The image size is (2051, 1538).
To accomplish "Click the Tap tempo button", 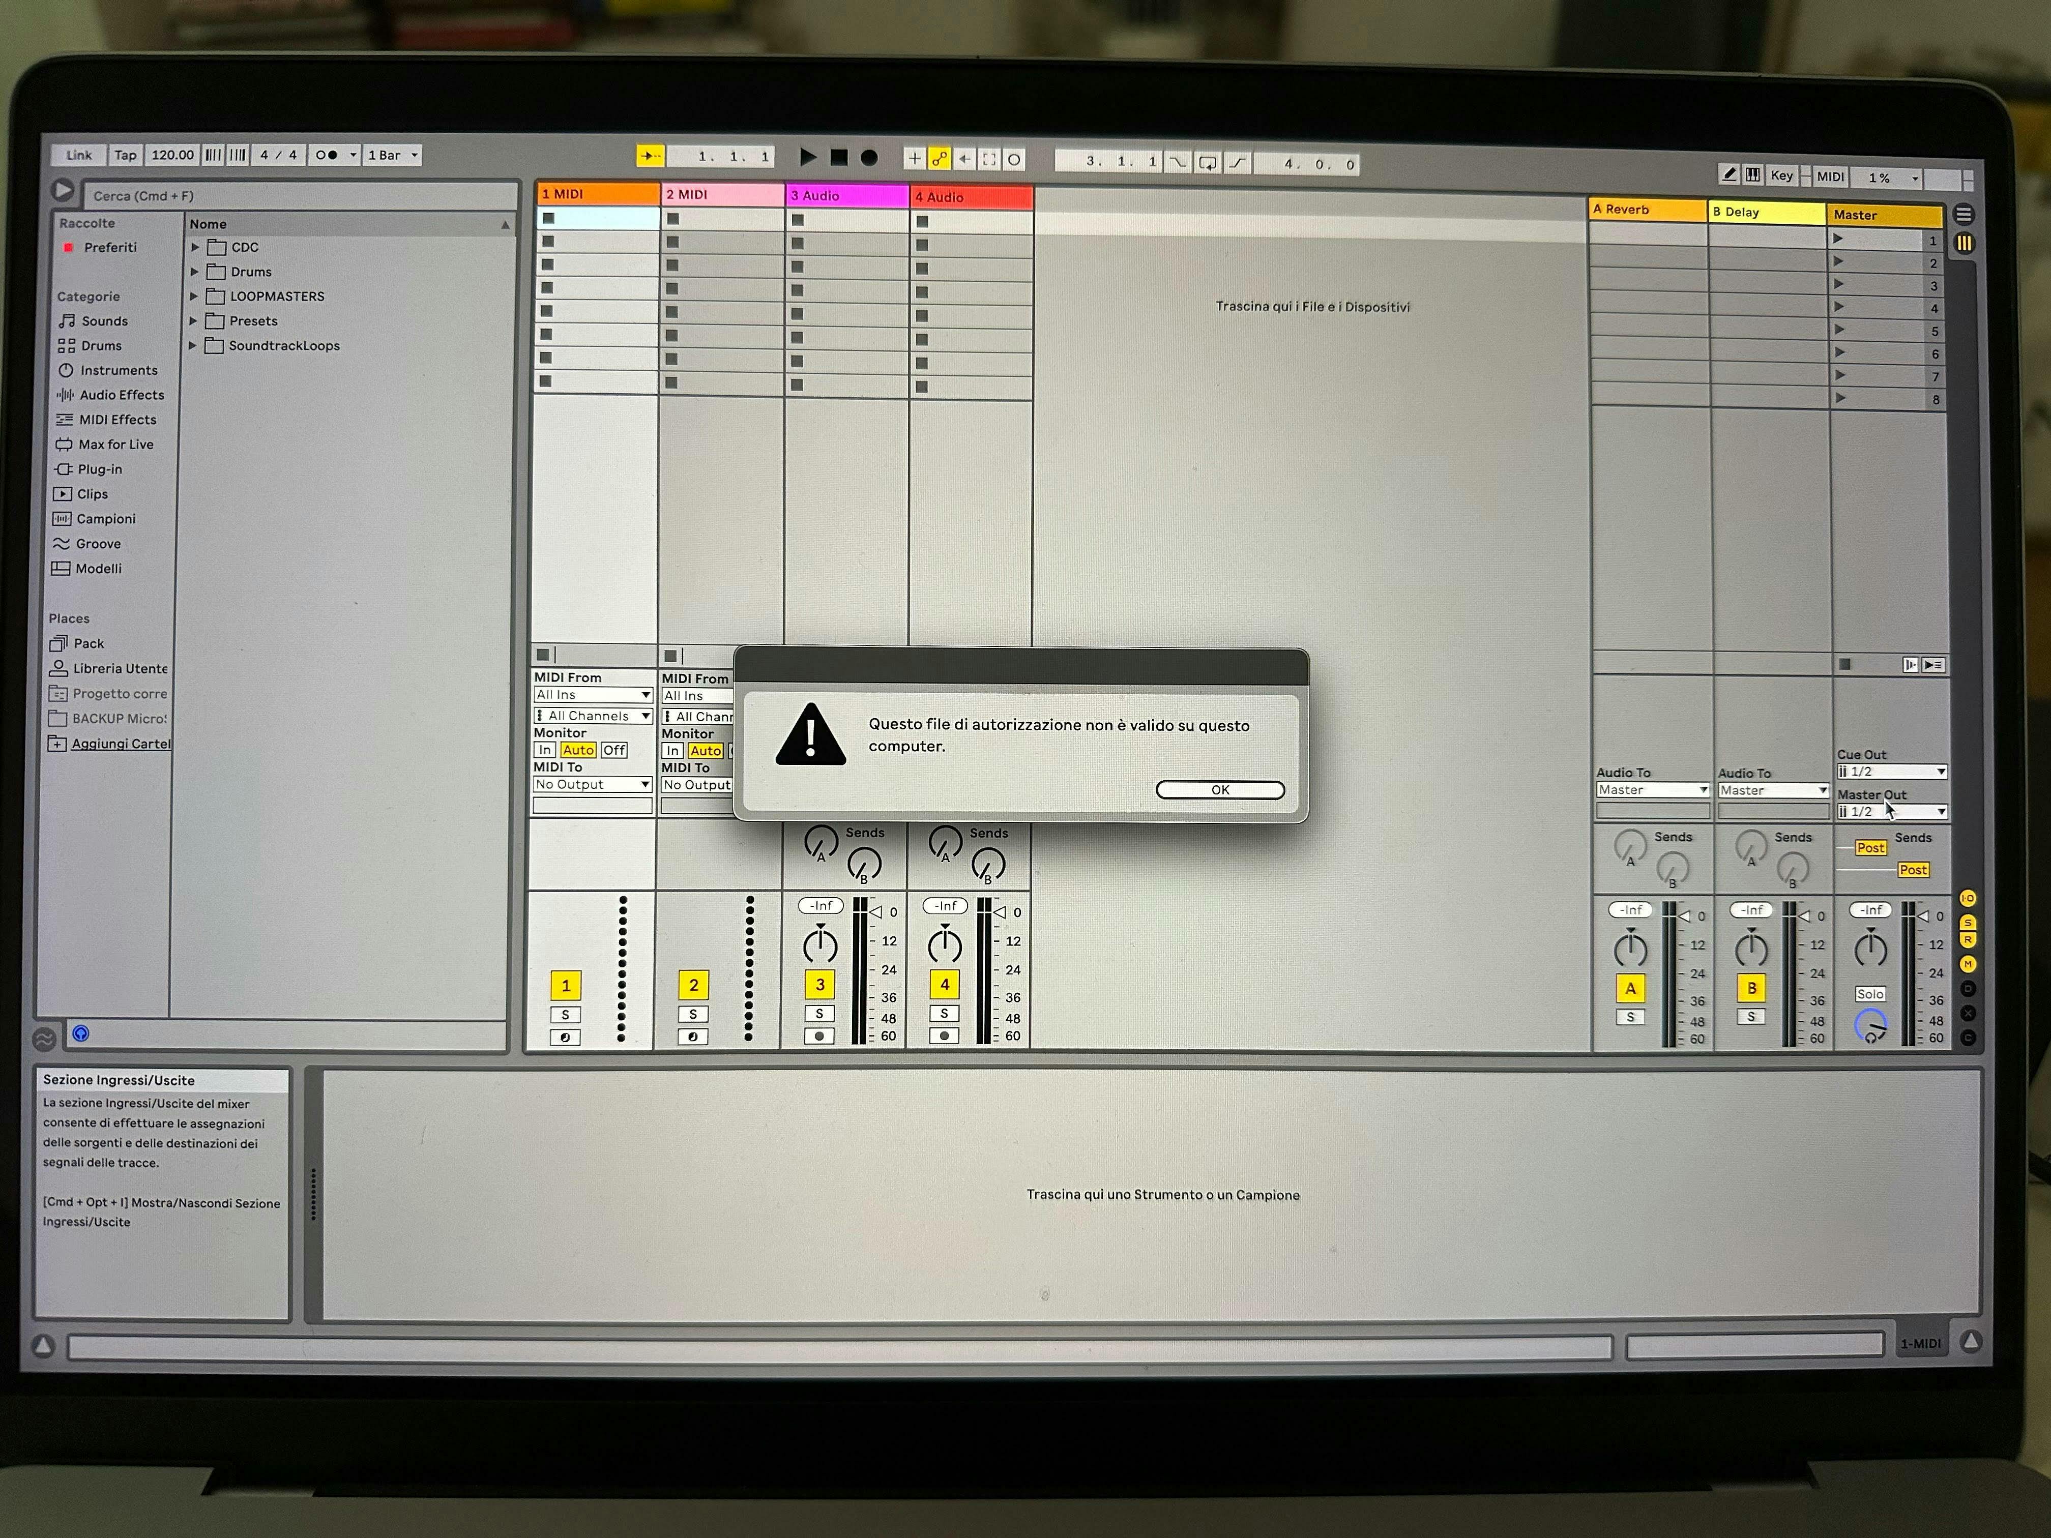I will pos(125,155).
